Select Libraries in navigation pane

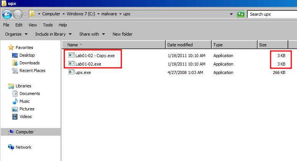tap(23, 86)
